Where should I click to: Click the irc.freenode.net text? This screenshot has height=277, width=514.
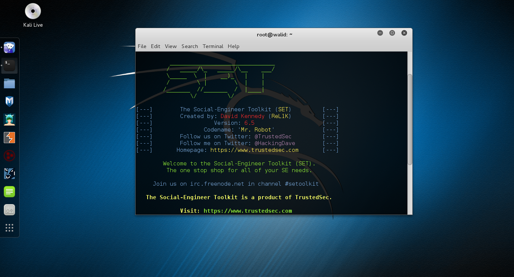pyautogui.click(x=217, y=184)
